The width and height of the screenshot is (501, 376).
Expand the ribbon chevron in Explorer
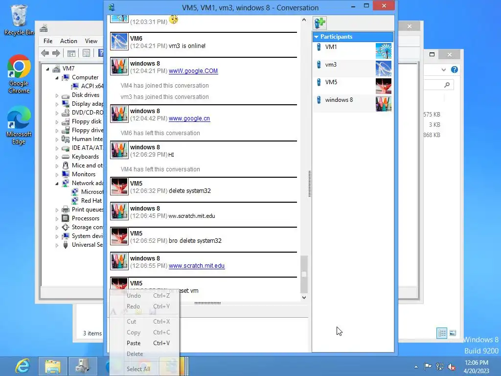coord(443,70)
